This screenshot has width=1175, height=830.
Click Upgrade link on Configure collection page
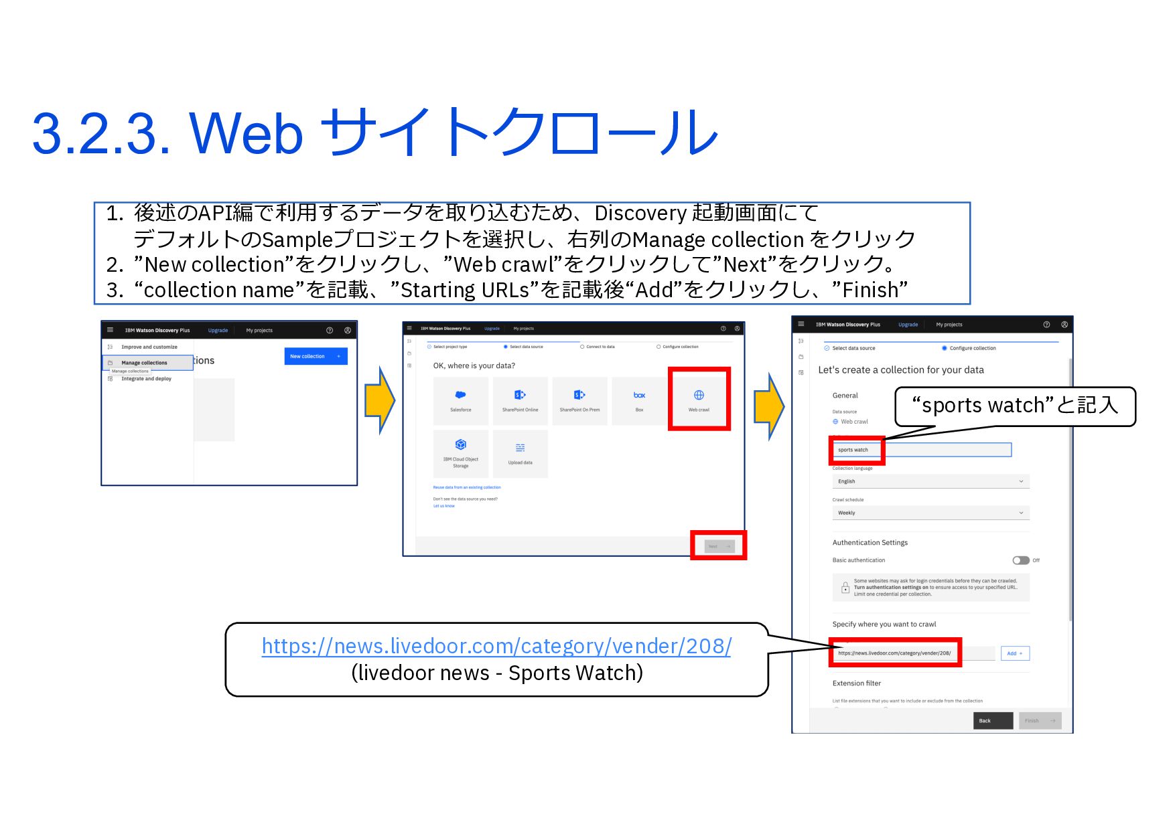[908, 325]
